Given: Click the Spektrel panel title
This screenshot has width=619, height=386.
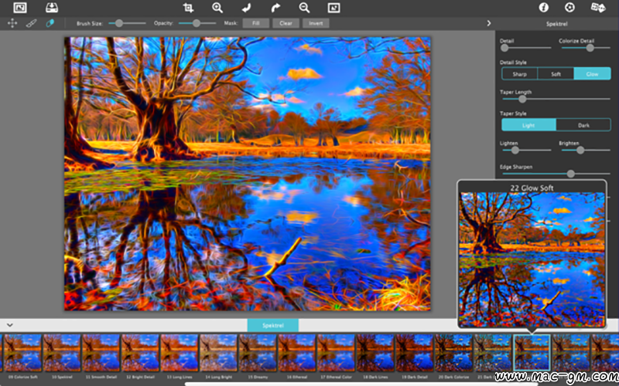Looking at the screenshot, I should 556,24.
